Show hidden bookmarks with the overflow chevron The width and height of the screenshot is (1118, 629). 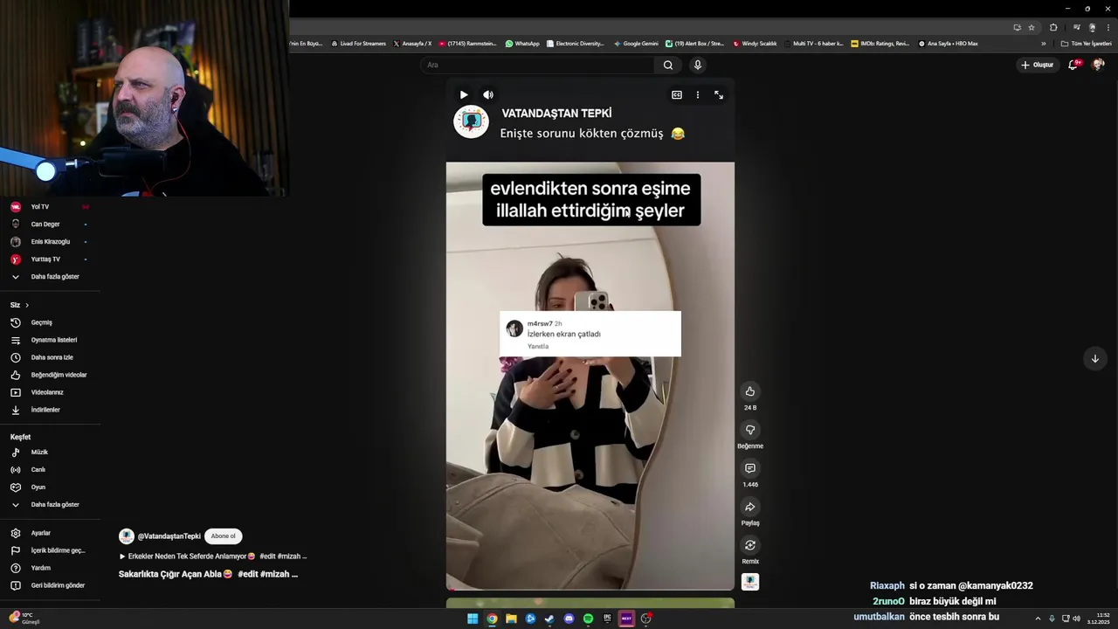pyautogui.click(x=1043, y=44)
